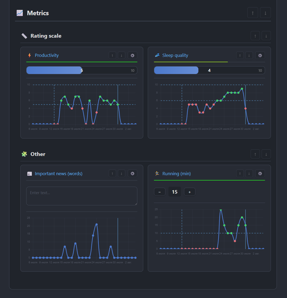
Task: Set Sleep quality rating slider bar
Action: pyautogui.click(x=209, y=70)
